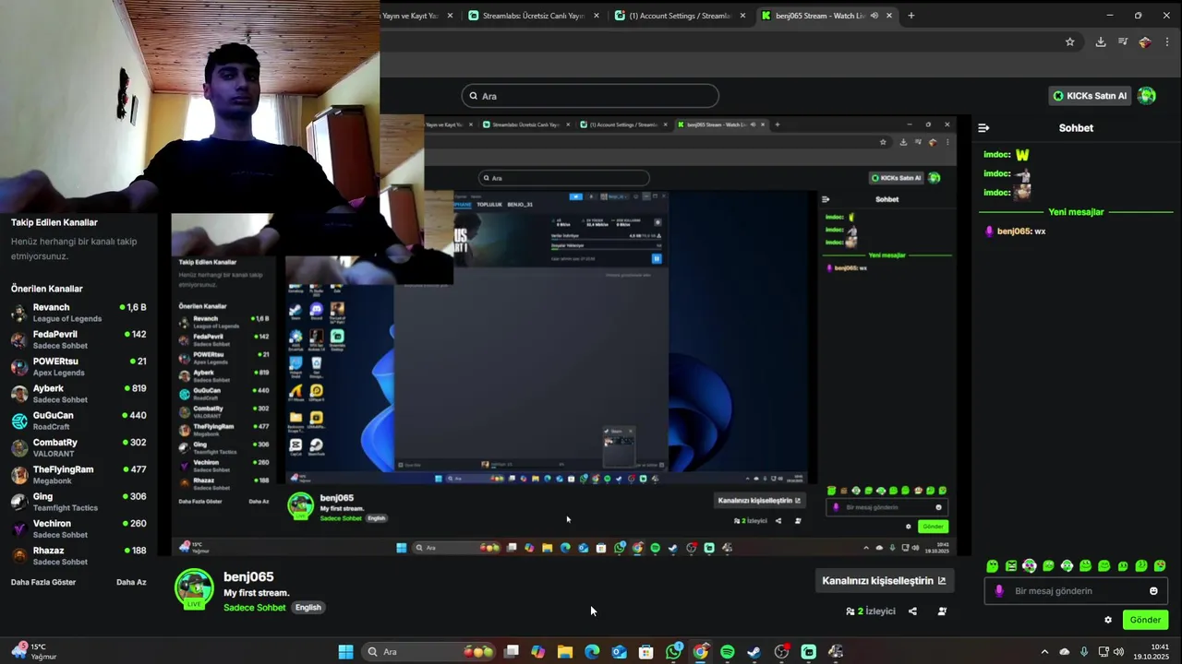Open Steam from the taskbar
Image resolution: width=1182 pixels, height=664 pixels.
(754, 652)
